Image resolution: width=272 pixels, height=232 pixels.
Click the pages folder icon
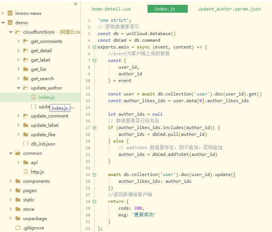tap(18, 190)
